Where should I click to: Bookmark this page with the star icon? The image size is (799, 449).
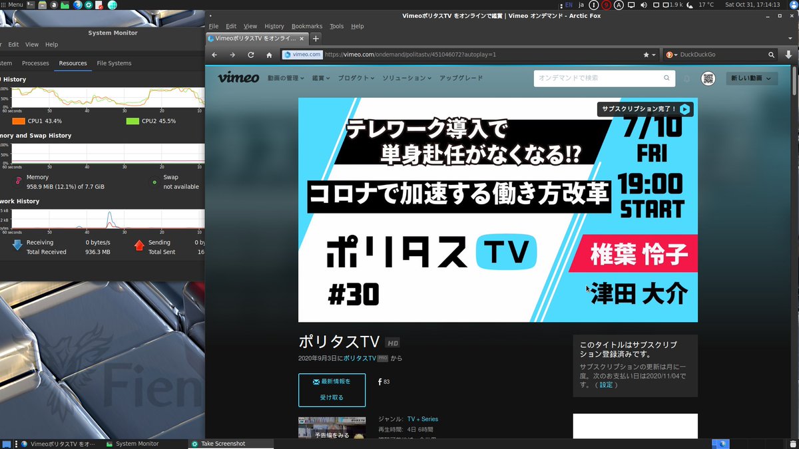tap(646, 55)
